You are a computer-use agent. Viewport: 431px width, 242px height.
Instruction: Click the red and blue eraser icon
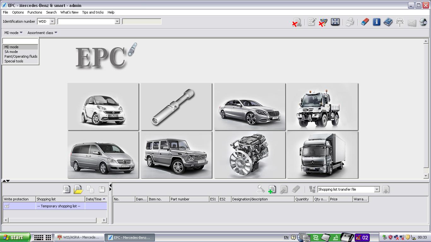(x=365, y=22)
